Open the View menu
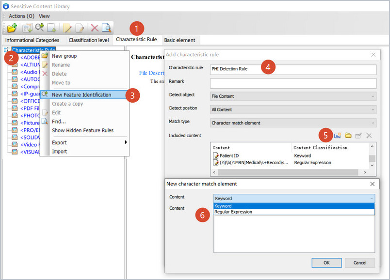The image size is (390, 280). [x=44, y=16]
